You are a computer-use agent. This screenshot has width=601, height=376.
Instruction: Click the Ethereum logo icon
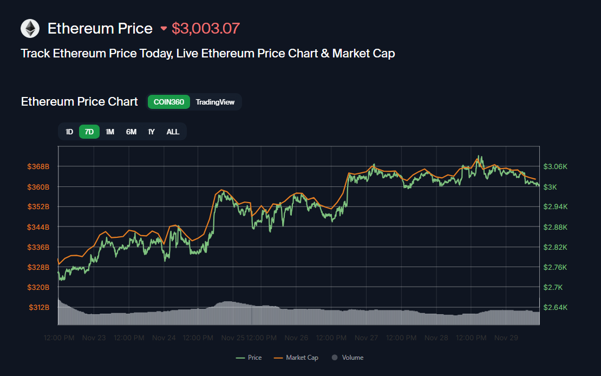30,28
